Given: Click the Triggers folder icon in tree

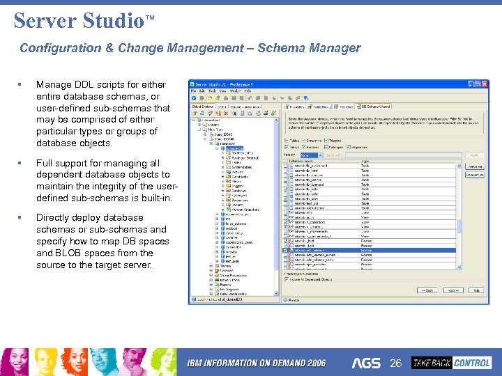Looking at the screenshot, I should (229, 186).
